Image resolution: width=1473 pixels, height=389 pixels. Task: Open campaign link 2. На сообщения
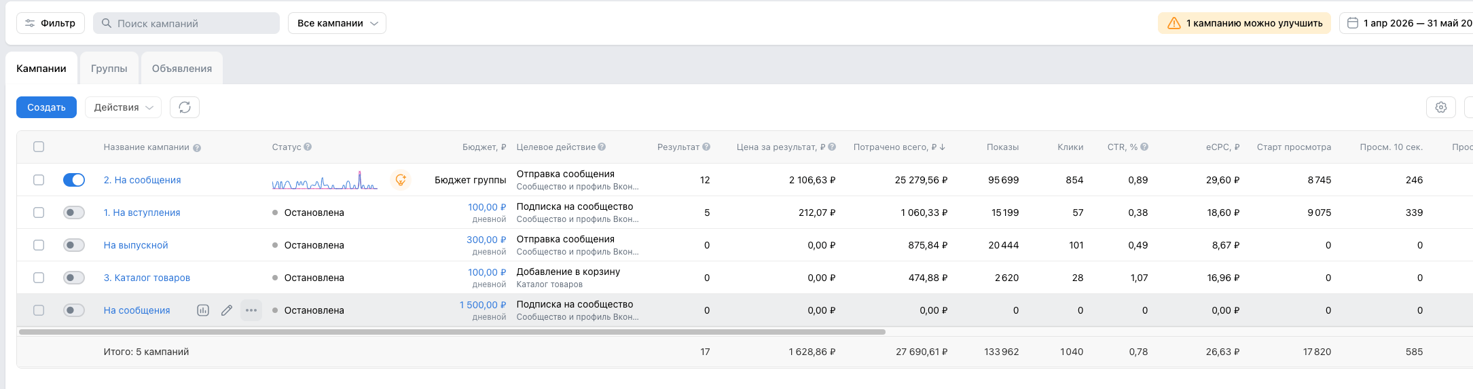coord(142,180)
